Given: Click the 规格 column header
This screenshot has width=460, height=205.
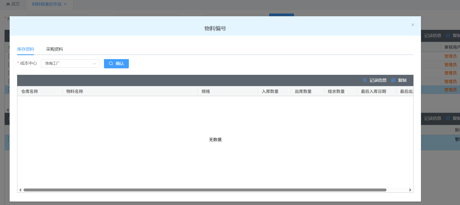Looking at the screenshot, I should tap(206, 92).
